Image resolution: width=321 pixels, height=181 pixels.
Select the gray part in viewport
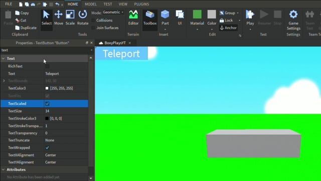253,143
